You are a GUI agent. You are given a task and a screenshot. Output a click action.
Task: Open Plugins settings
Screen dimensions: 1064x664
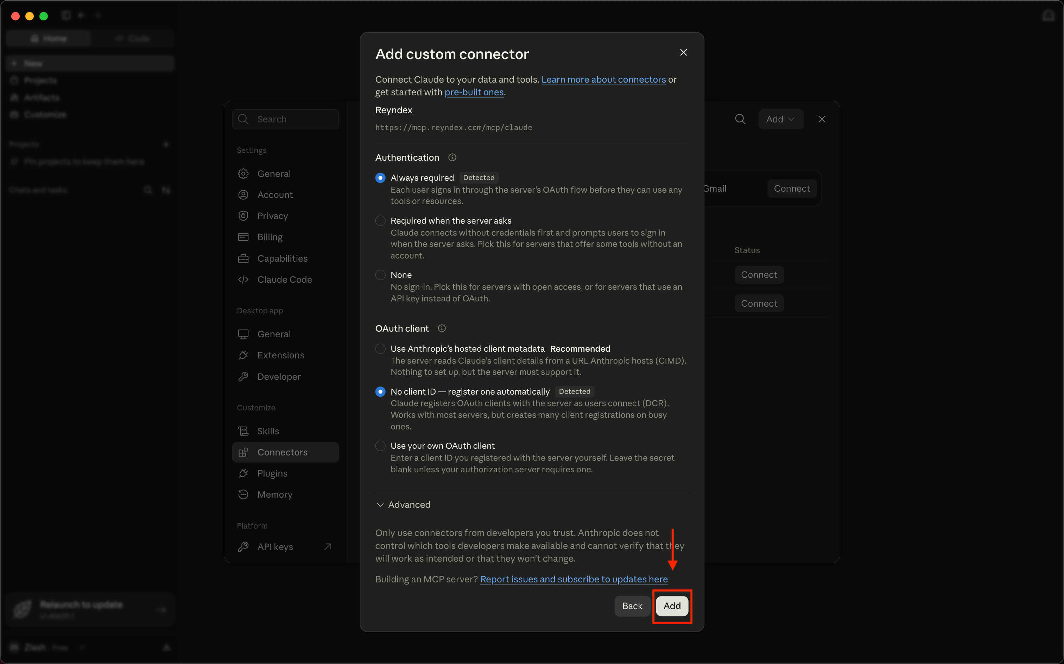(x=286, y=473)
